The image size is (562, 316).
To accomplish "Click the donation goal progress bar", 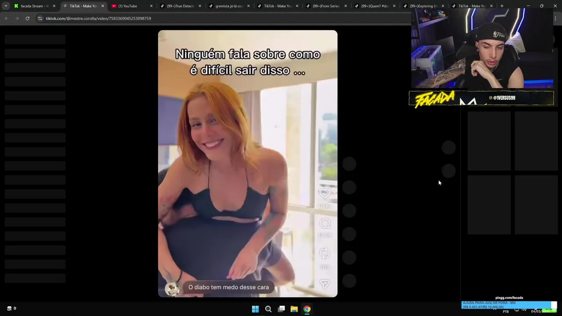I will coord(509,305).
